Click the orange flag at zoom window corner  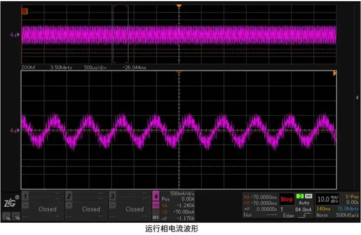pyautogui.click(x=335, y=73)
